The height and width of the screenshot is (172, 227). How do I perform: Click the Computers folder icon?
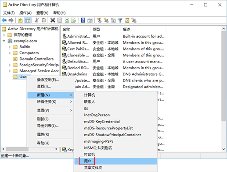(x=15, y=53)
